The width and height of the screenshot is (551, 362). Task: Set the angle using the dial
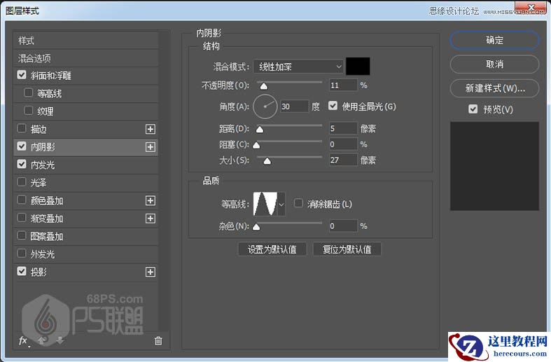265,106
